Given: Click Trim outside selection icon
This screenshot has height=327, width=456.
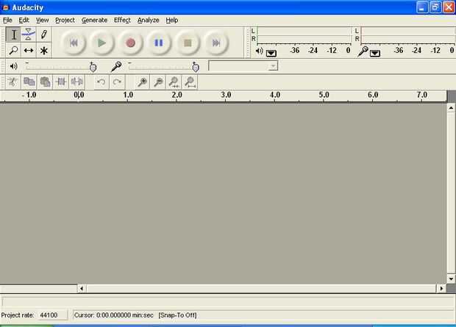Looking at the screenshot, I should (61, 82).
